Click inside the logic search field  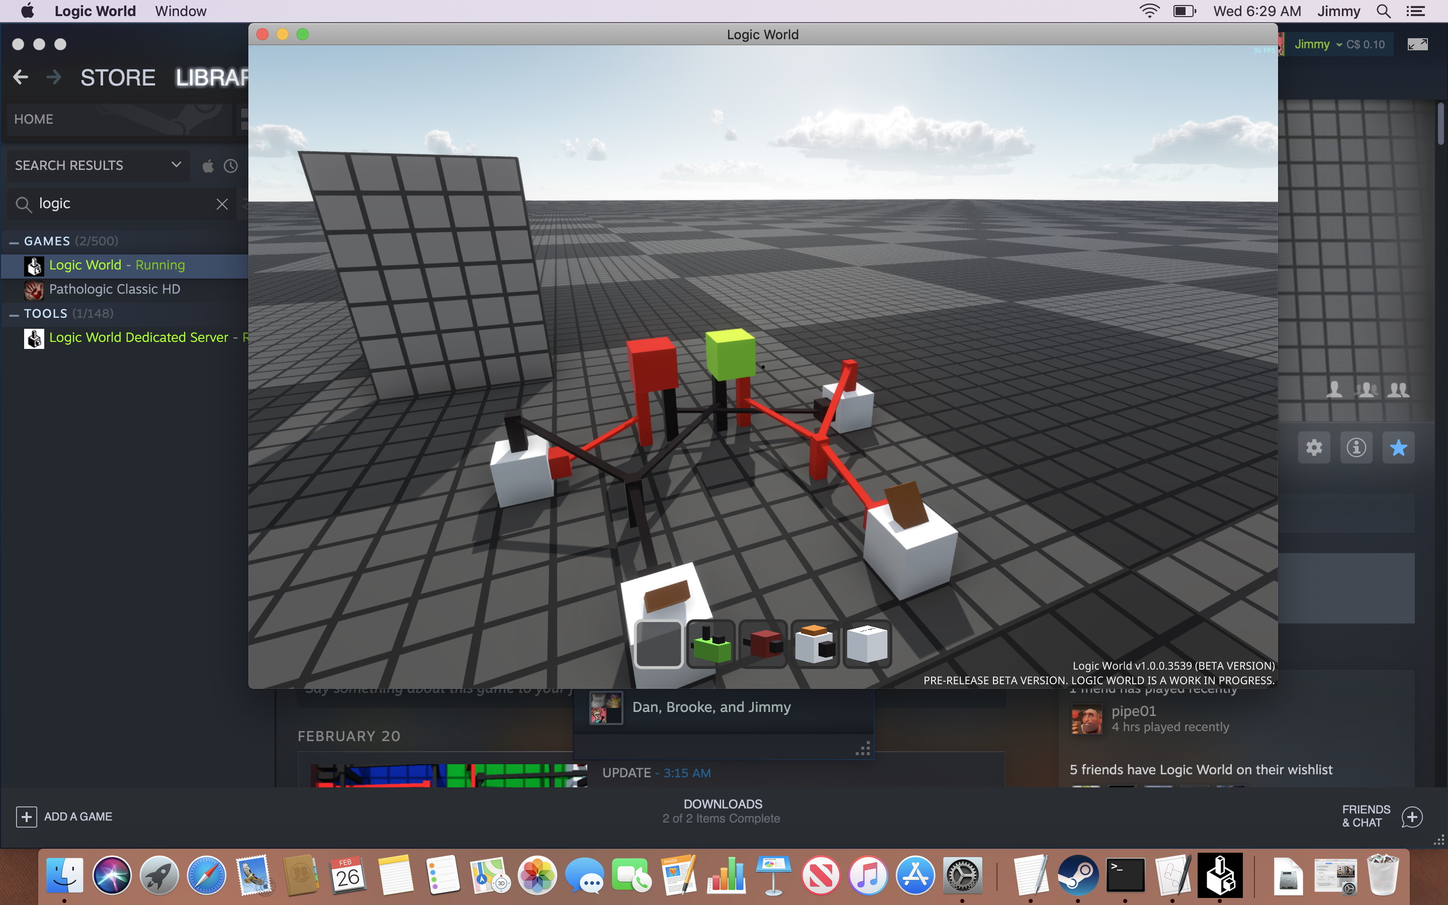(x=123, y=204)
